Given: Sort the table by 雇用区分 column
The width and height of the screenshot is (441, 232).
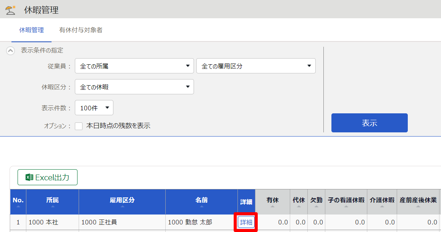Looking at the screenshot, I should (x=122, y=202).
